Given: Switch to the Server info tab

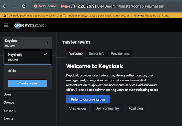Looking at the screenshot, I should coord(97,54).
